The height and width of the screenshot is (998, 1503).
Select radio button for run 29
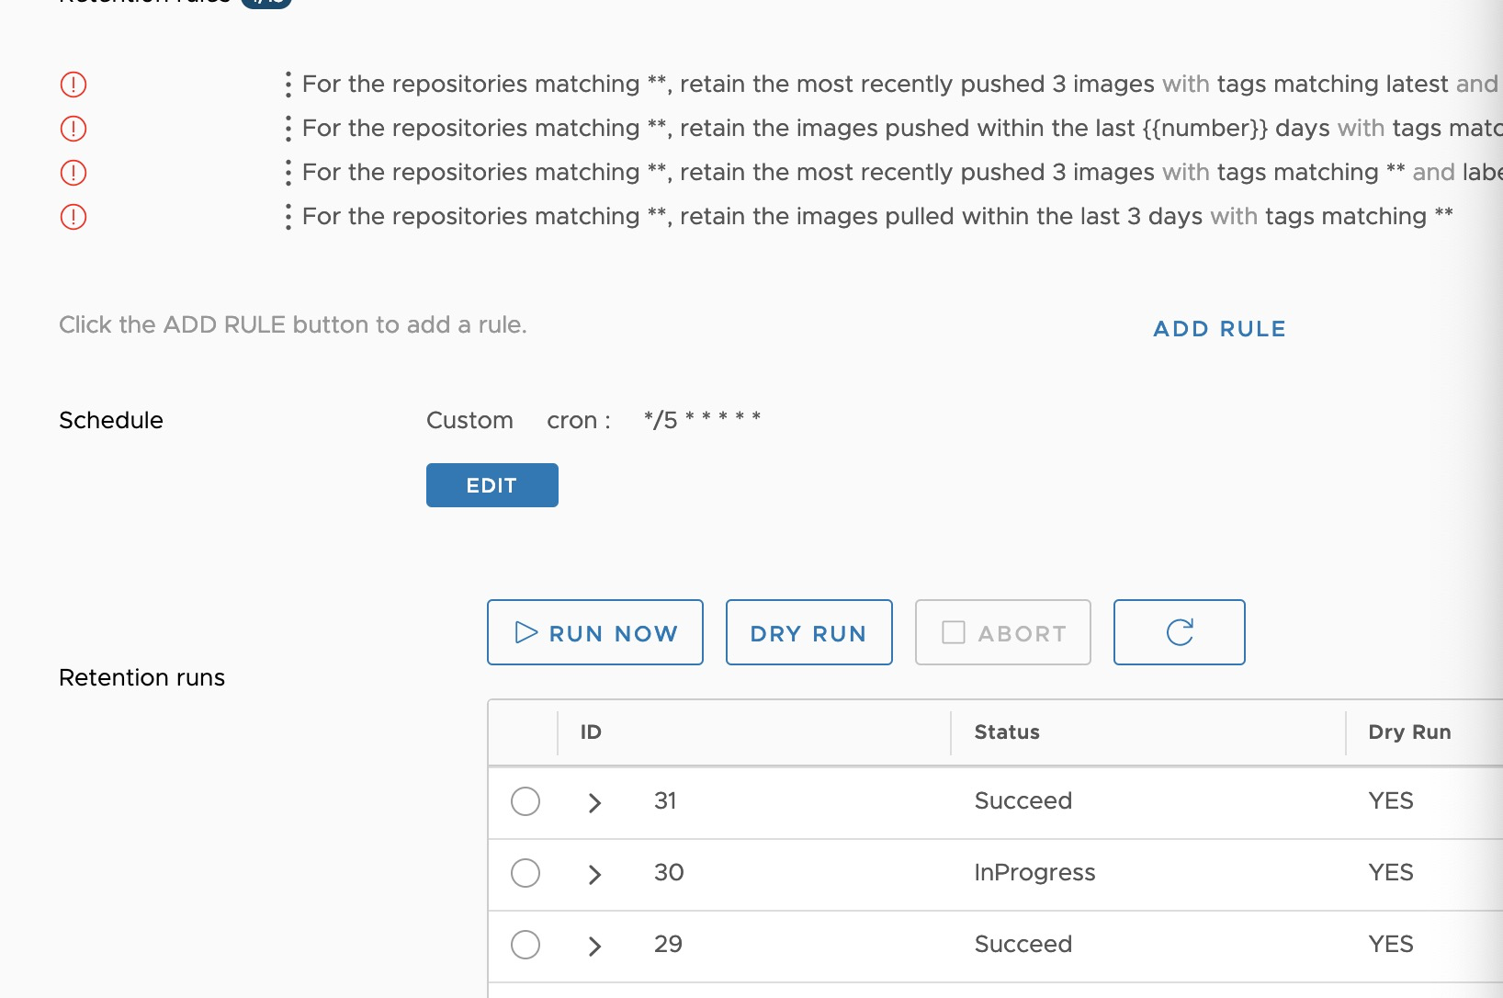pyautogui.click(x=525, y=945)
